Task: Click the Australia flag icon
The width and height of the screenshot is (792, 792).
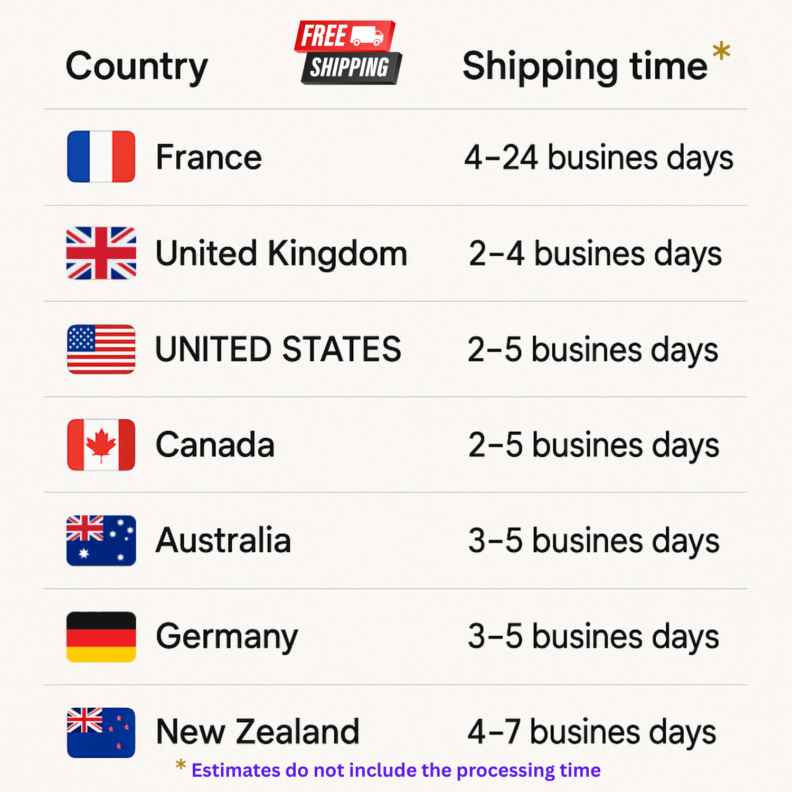Action: (101, 541)
